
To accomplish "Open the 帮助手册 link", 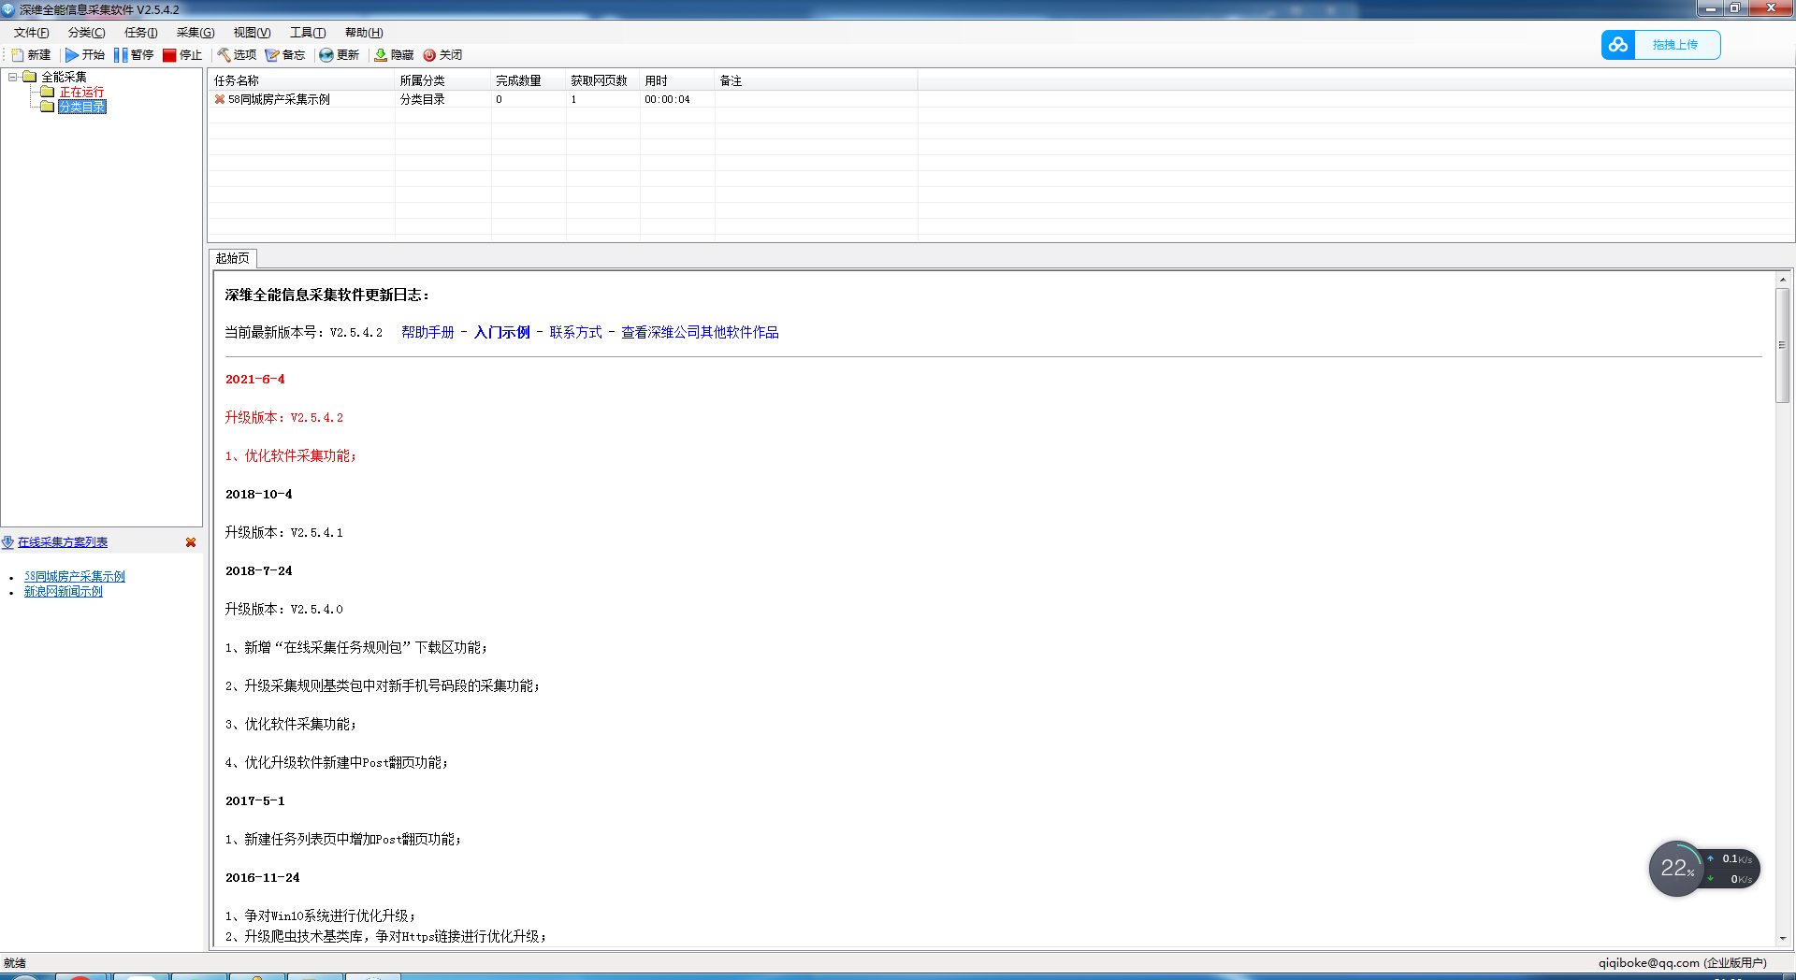I will click(x=427, y=332).
